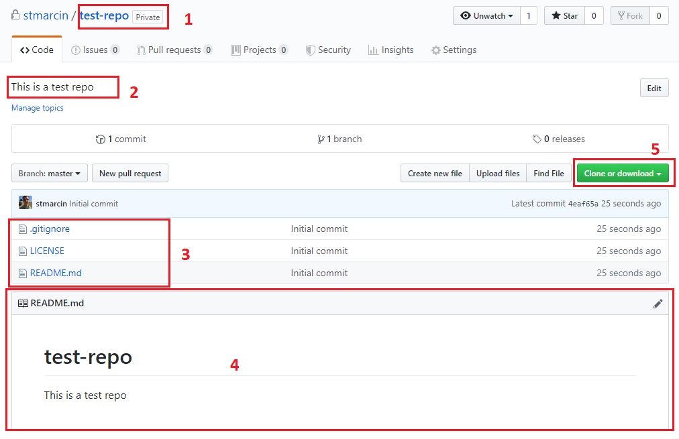Open the LICENSE file
Viewport: 679px width, 439px height.
(x=47, y=251)
